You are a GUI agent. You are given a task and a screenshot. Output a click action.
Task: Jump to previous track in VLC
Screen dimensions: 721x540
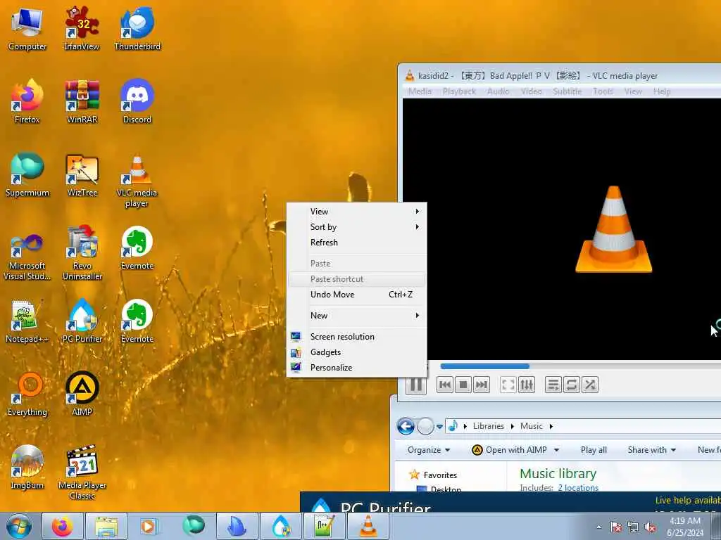click(445, 385)
